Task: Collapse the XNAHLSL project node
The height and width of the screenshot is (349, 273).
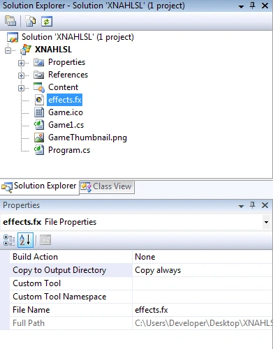Action: coord(8,50)
